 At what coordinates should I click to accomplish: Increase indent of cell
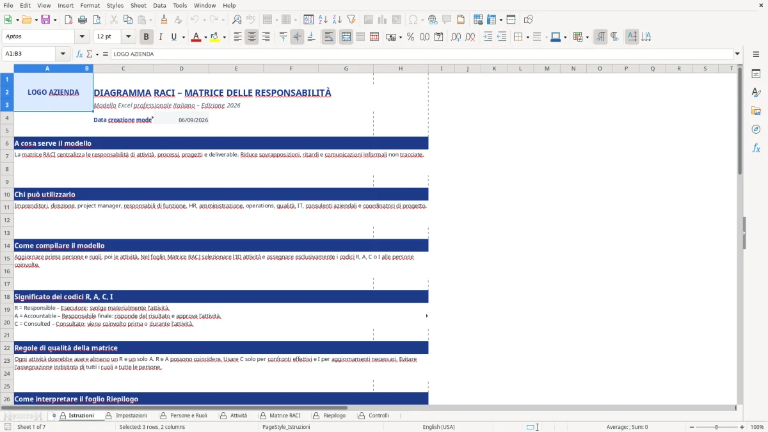point(488,37)
